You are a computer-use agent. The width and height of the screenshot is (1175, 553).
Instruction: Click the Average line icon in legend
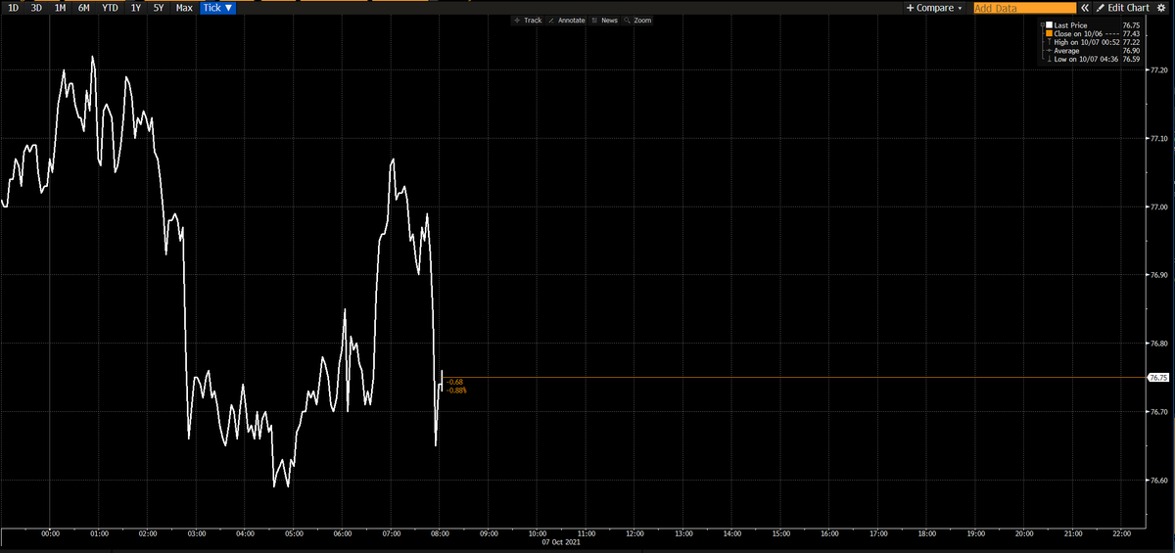click(1049, 51)
